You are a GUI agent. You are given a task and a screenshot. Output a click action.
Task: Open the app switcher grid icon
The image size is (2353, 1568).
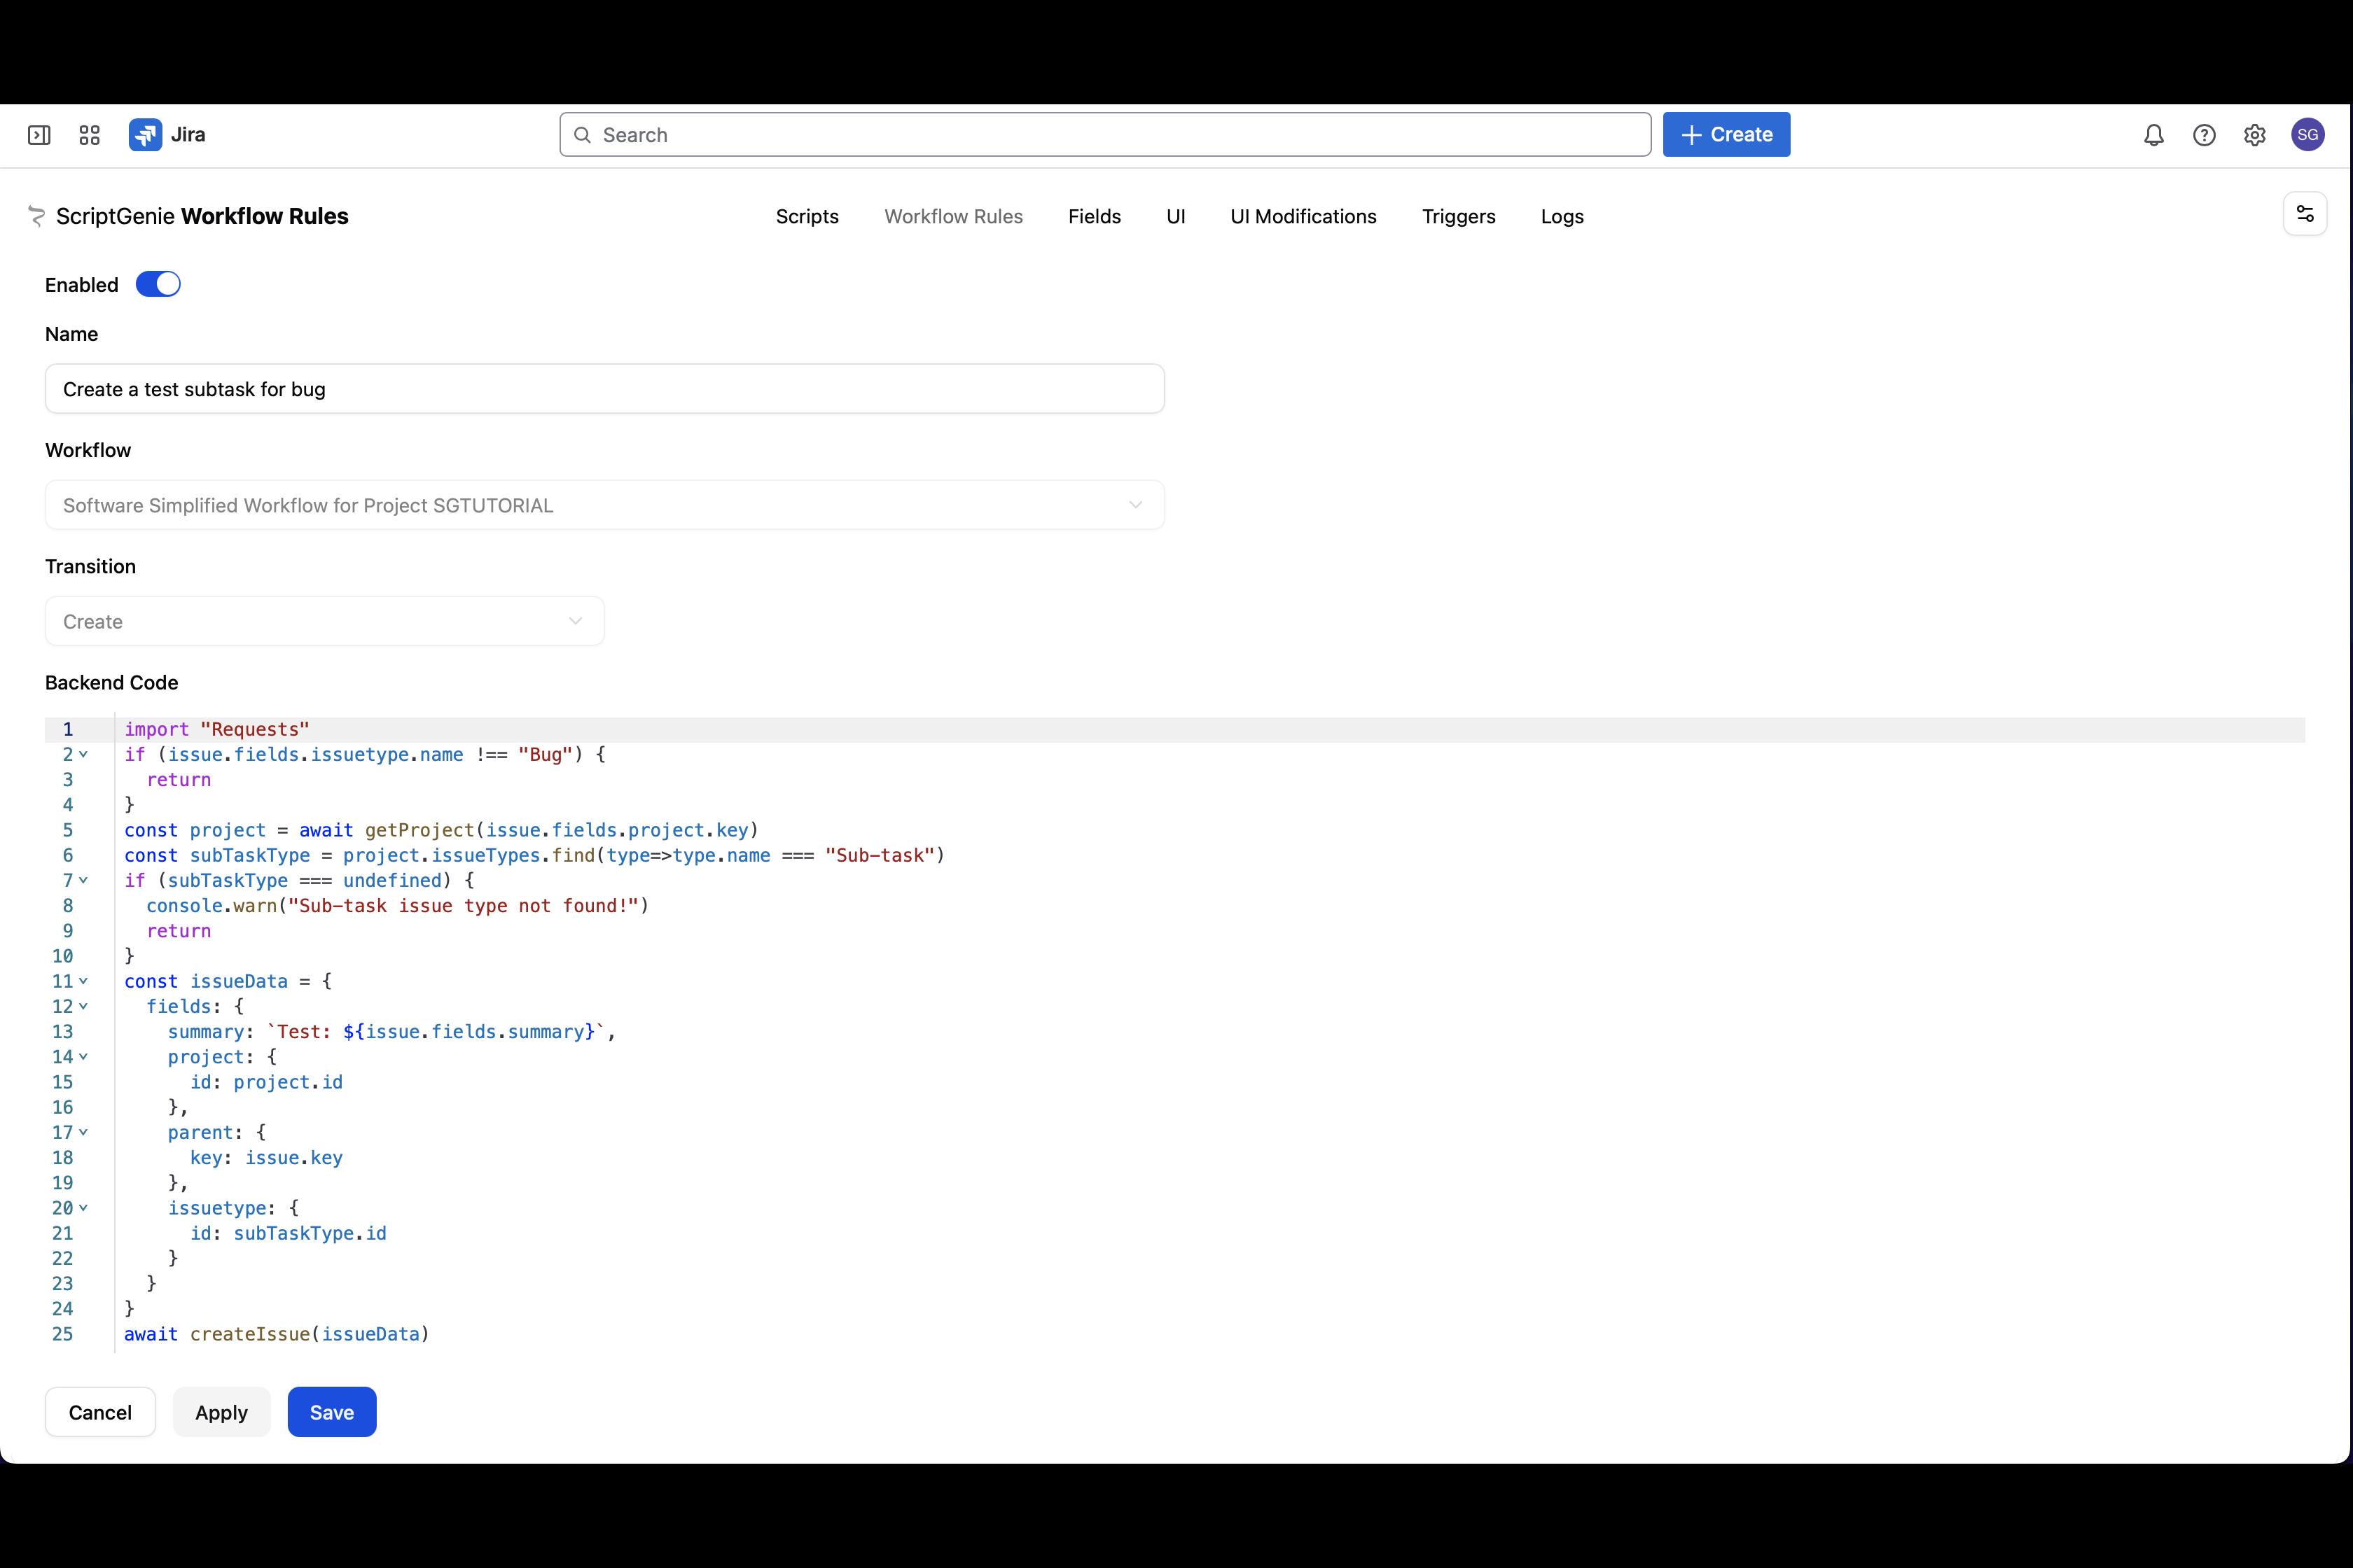click(x=89, y=135)
